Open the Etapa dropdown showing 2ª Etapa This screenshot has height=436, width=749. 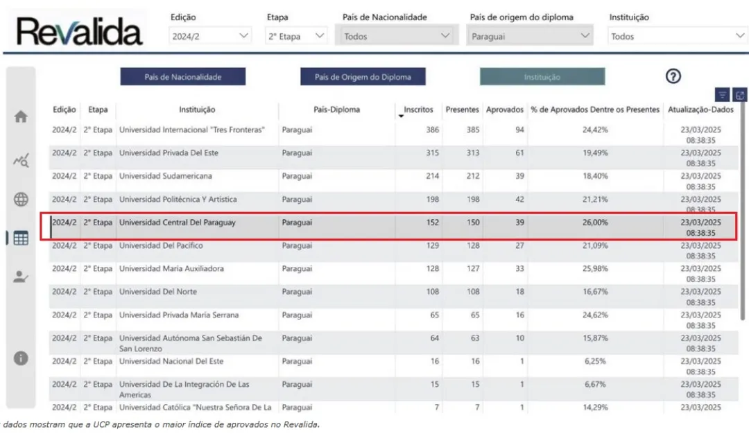pos(296,36)
